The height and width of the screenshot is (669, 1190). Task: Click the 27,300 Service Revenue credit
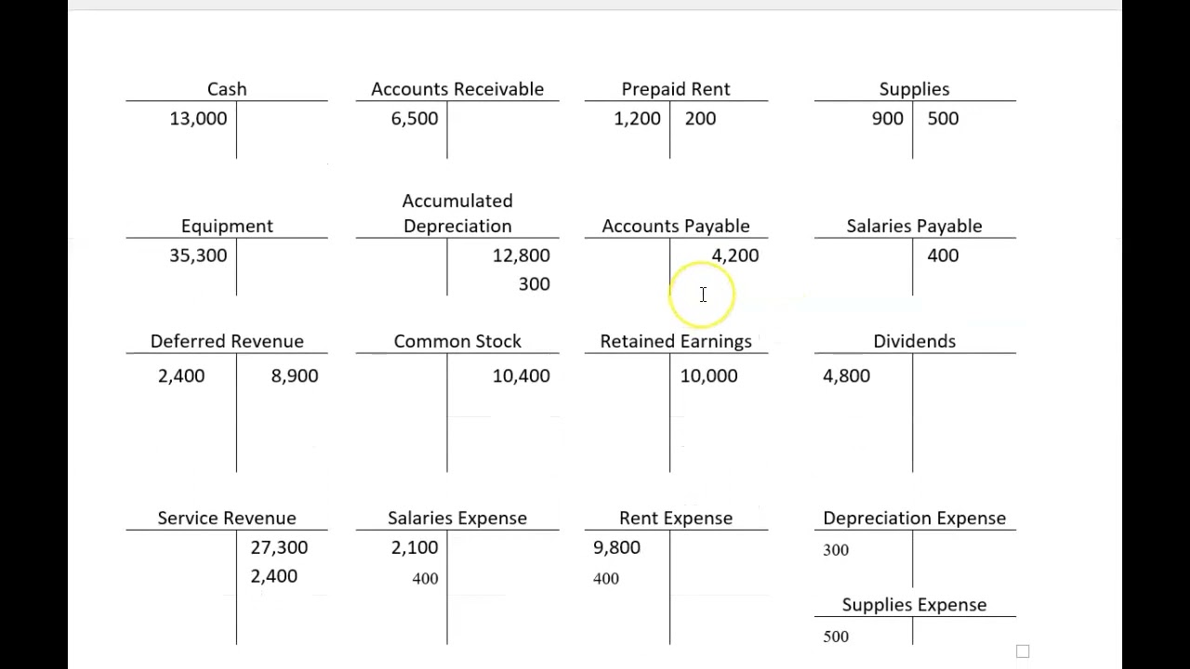pos(279,547)
